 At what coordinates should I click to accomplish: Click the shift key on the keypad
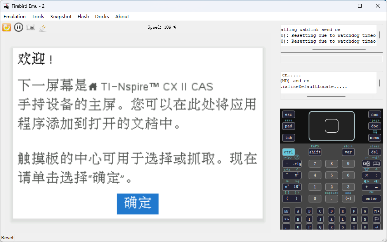(x=315, y=152)
